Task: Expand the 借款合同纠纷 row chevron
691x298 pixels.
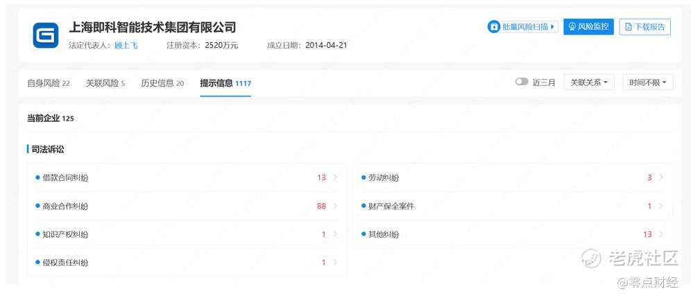Action: tap(335, 177)
